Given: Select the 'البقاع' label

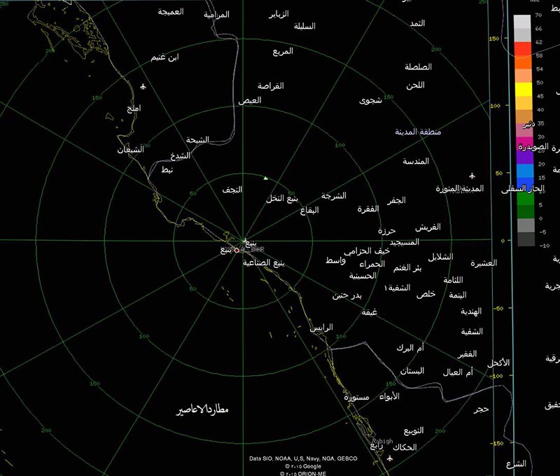Looking at the screenshot, I should pos(309,210).
